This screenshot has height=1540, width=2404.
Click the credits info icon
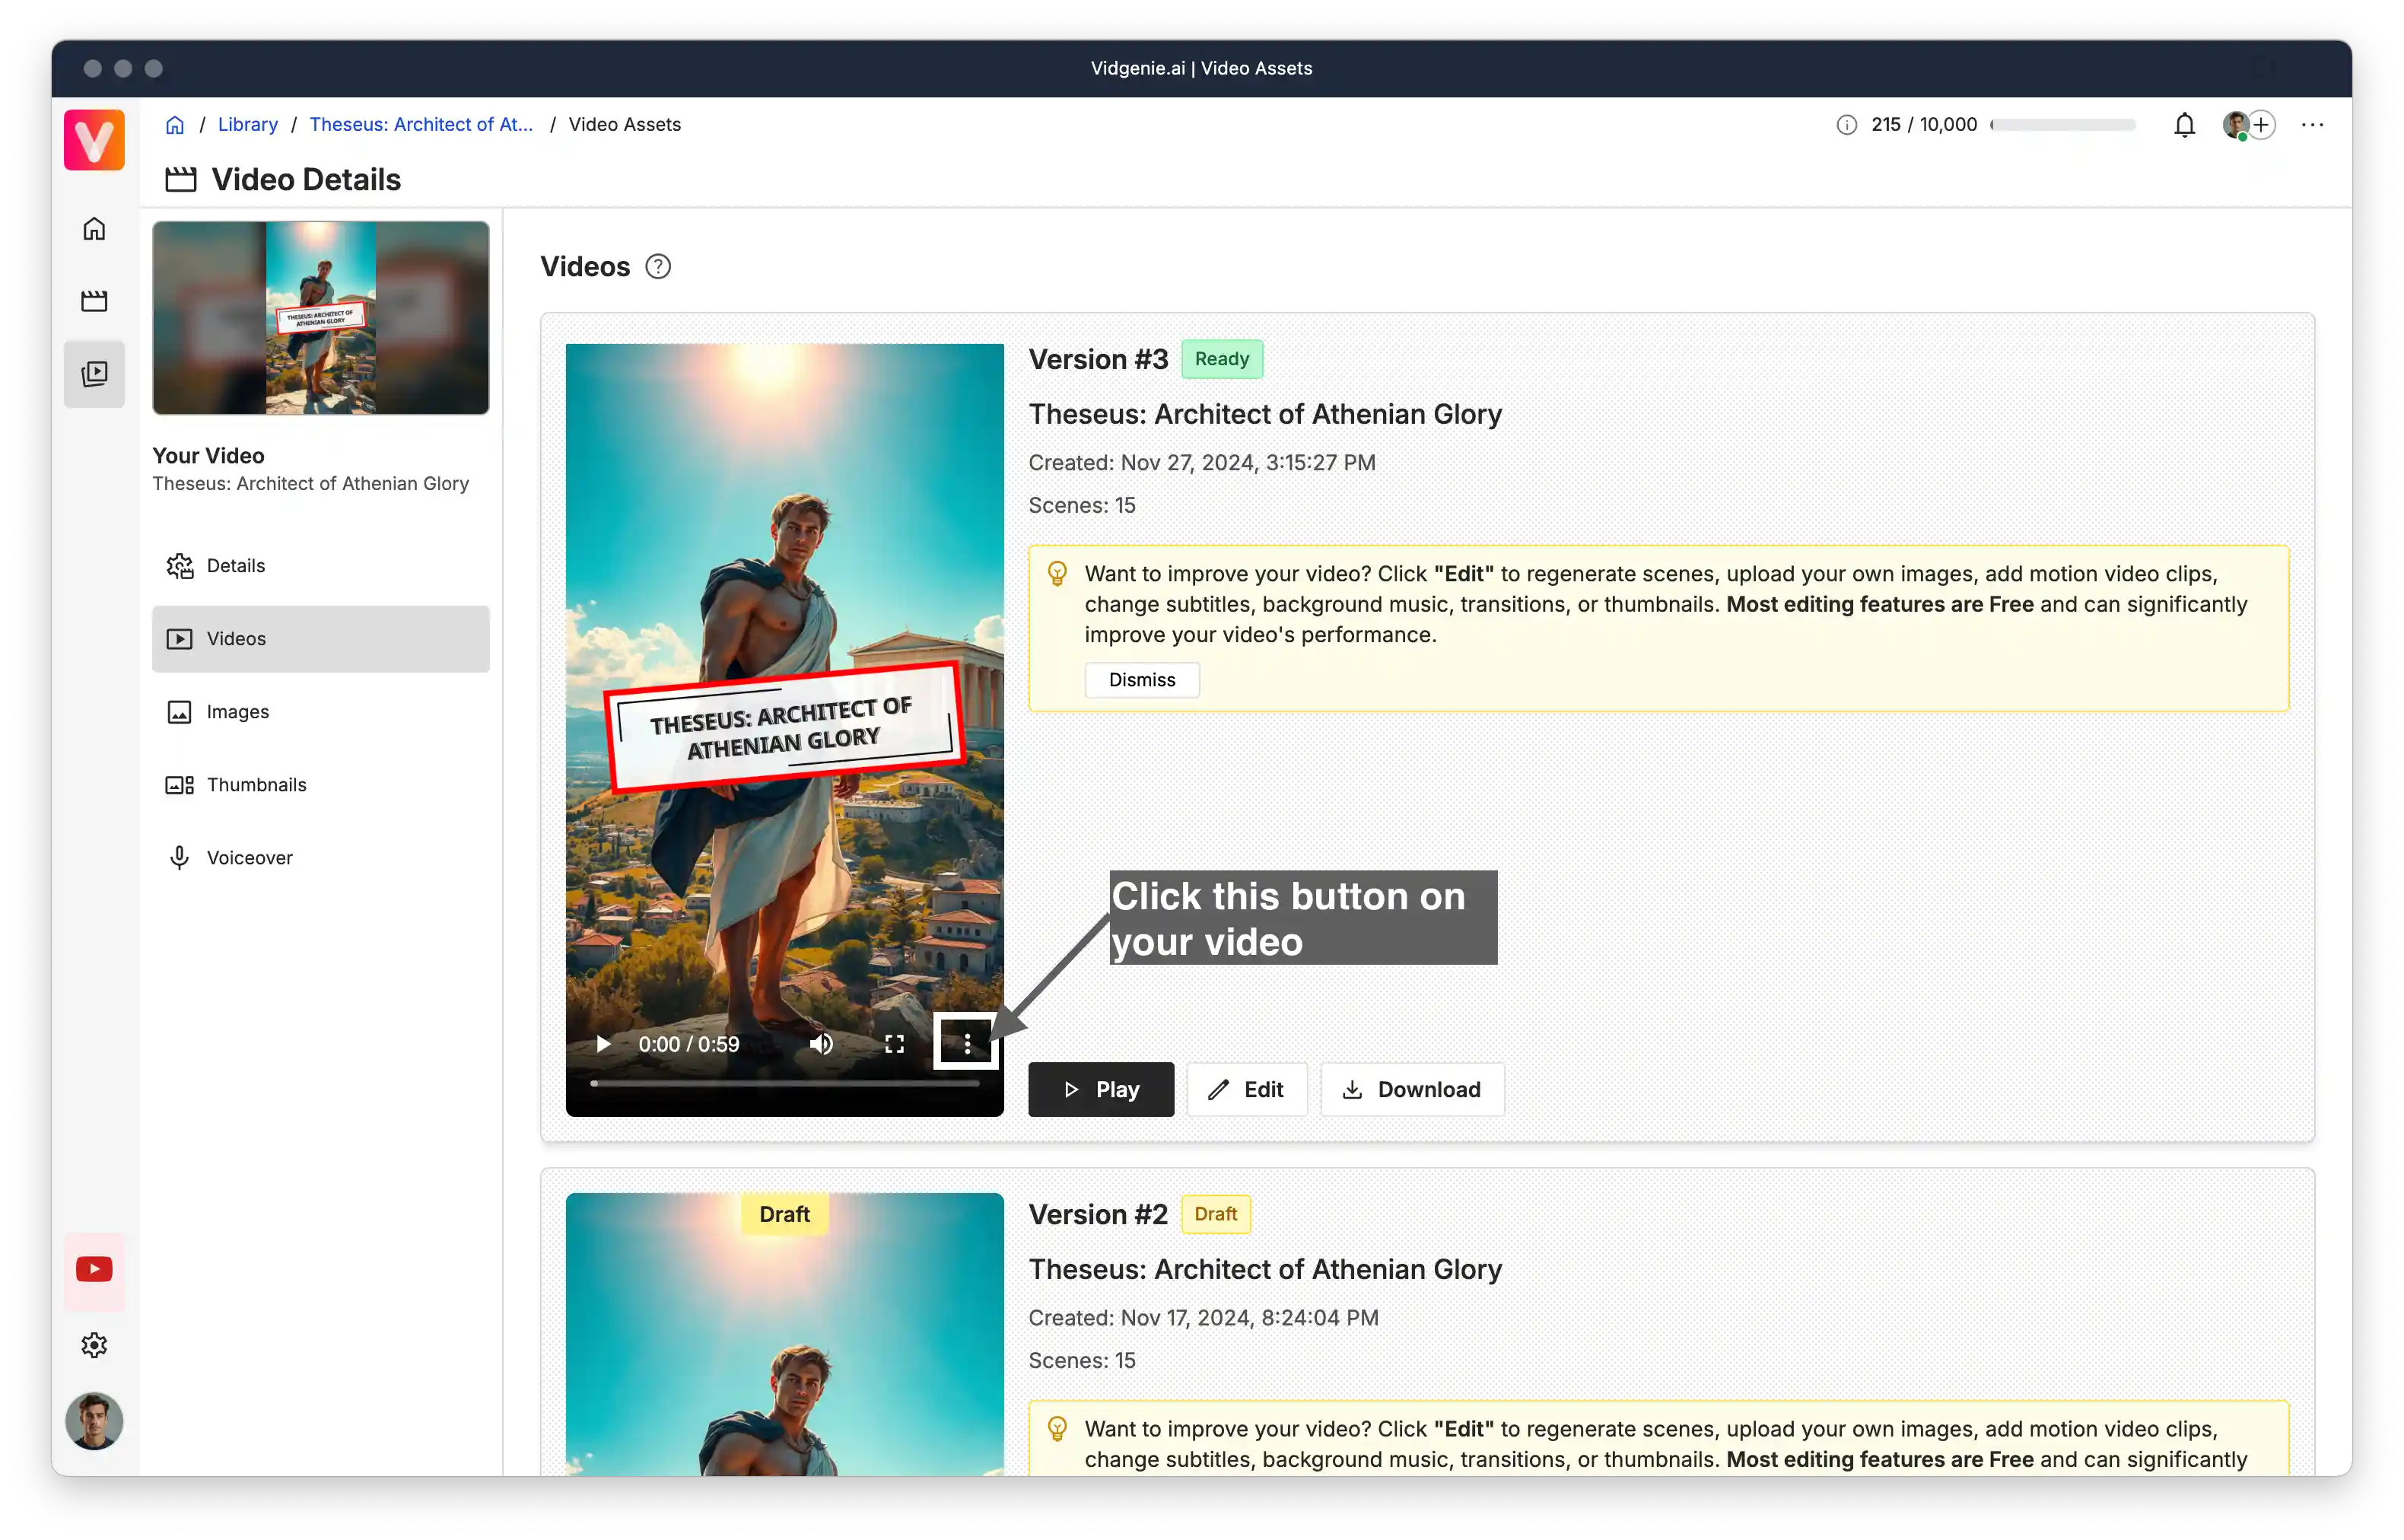tap(1846, 125)
